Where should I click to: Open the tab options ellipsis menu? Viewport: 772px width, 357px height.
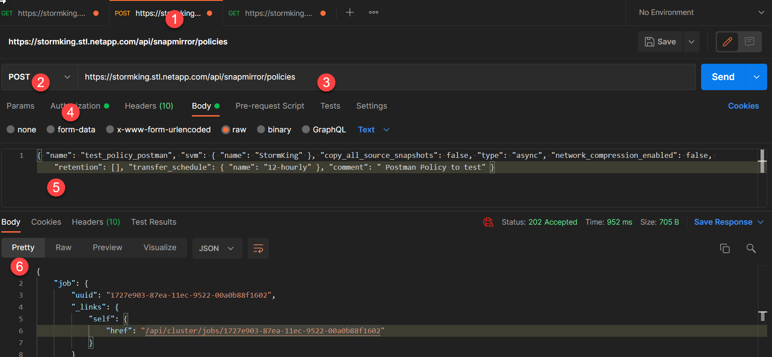374,13
